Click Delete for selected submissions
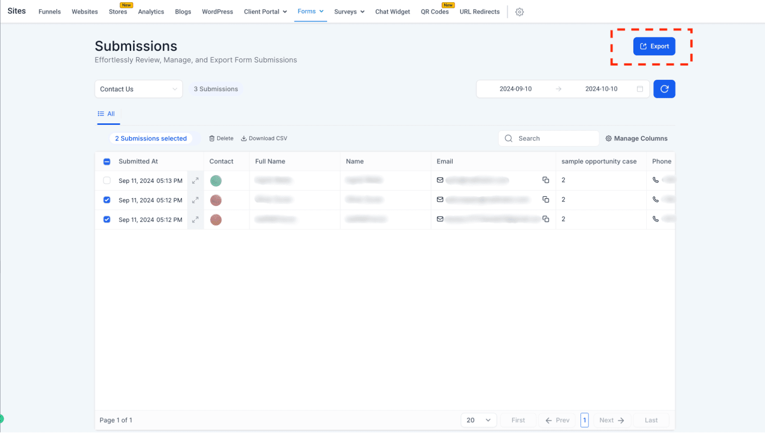The height and width of the screenshot is (446, 765). click(x=221, y=138)
